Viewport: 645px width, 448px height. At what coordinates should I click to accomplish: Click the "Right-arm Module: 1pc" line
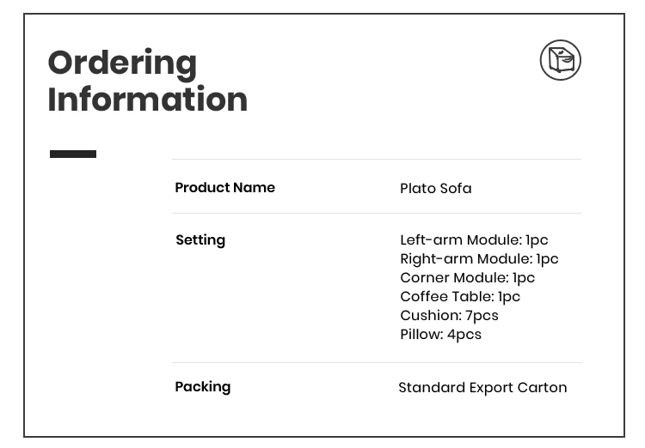tap(479, 259)
